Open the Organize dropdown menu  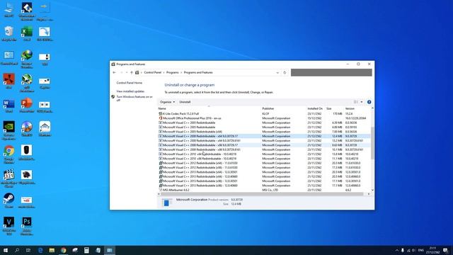pyautogui.click(x=167, y=102)
